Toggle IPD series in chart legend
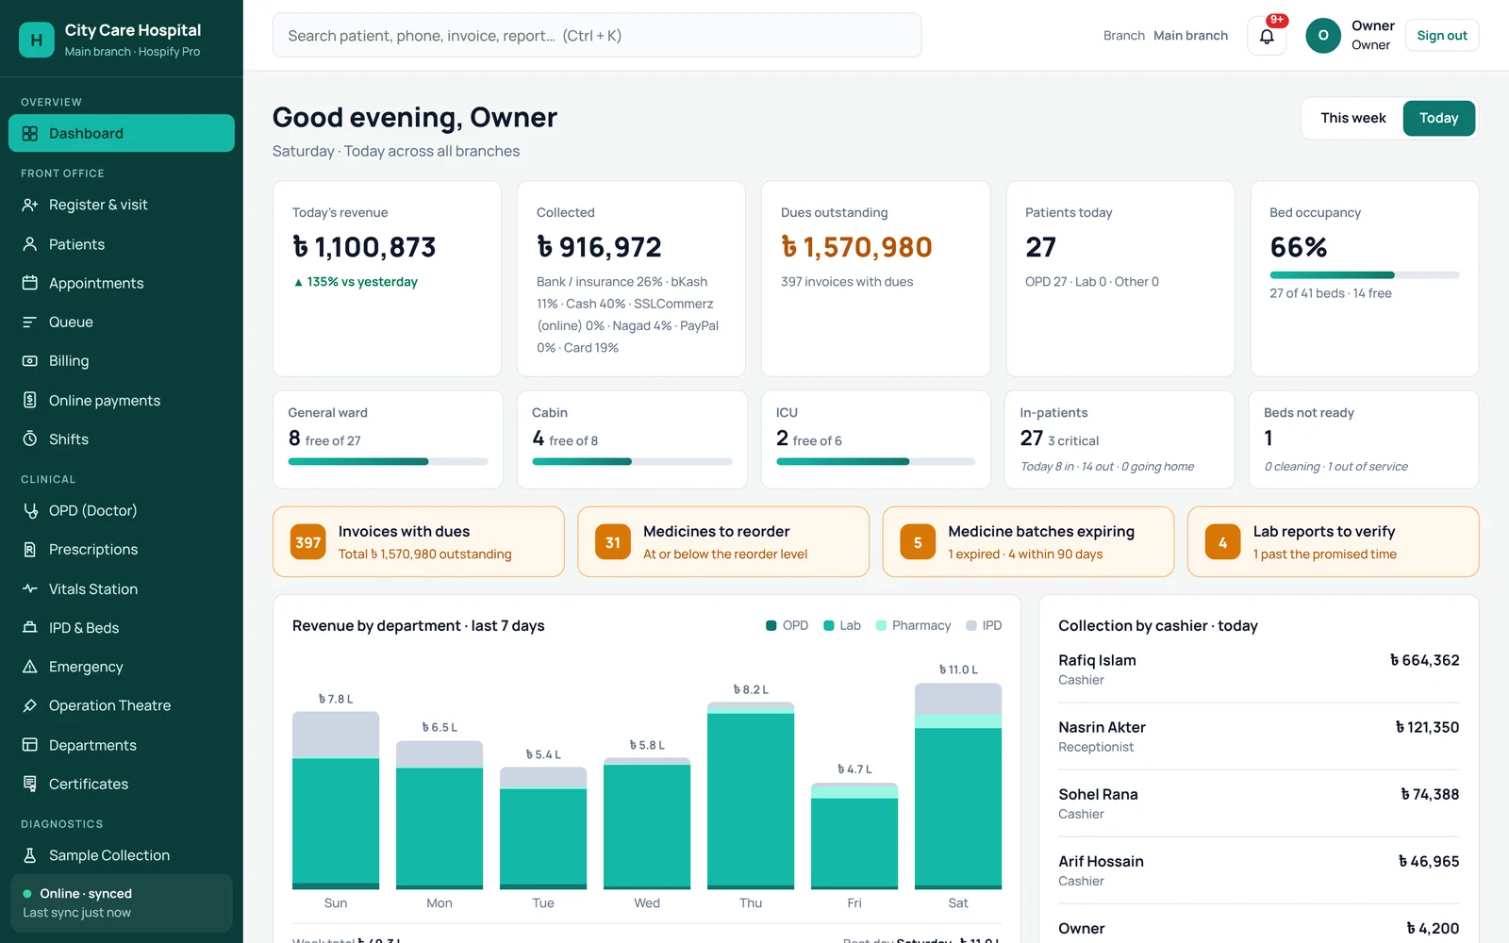 click(x=984, y=625)
